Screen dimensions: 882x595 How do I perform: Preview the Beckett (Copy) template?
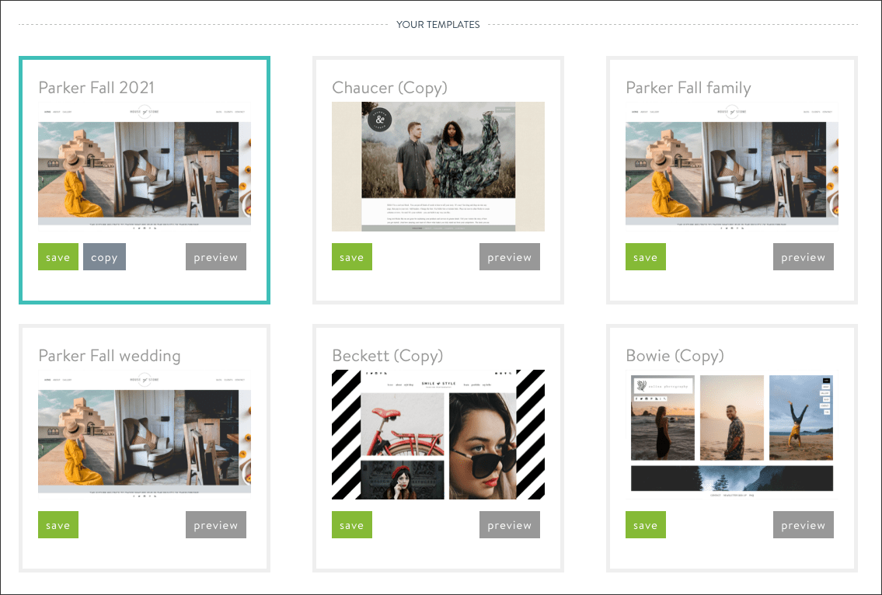(x=509, y=524)
